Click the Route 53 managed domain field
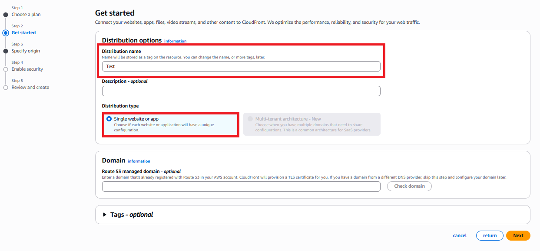Viewport: 540px width, 251px height. click(241, 186)
